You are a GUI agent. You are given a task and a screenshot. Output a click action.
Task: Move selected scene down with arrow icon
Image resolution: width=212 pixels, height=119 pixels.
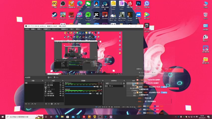35,104
